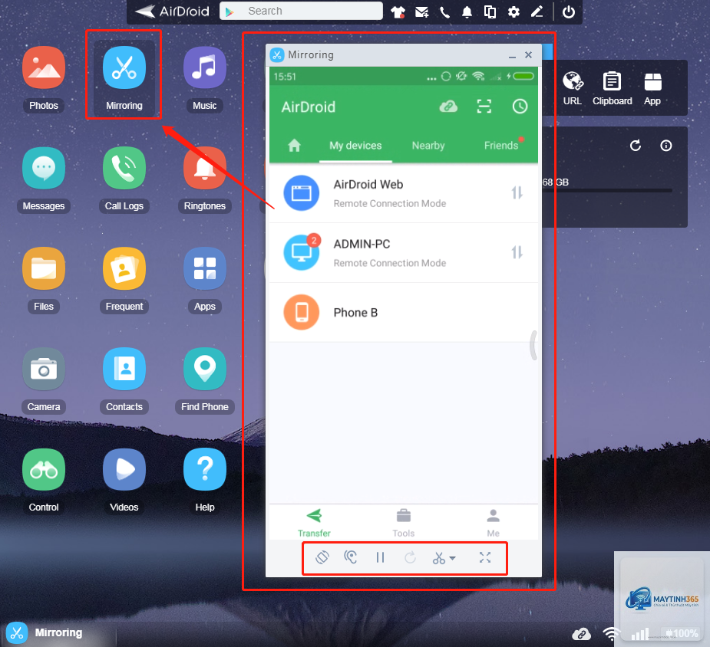Image resolution: width=710 pixels, height=647 pixels.
Task: Open notifications bell in top bar
Action: 467,11
